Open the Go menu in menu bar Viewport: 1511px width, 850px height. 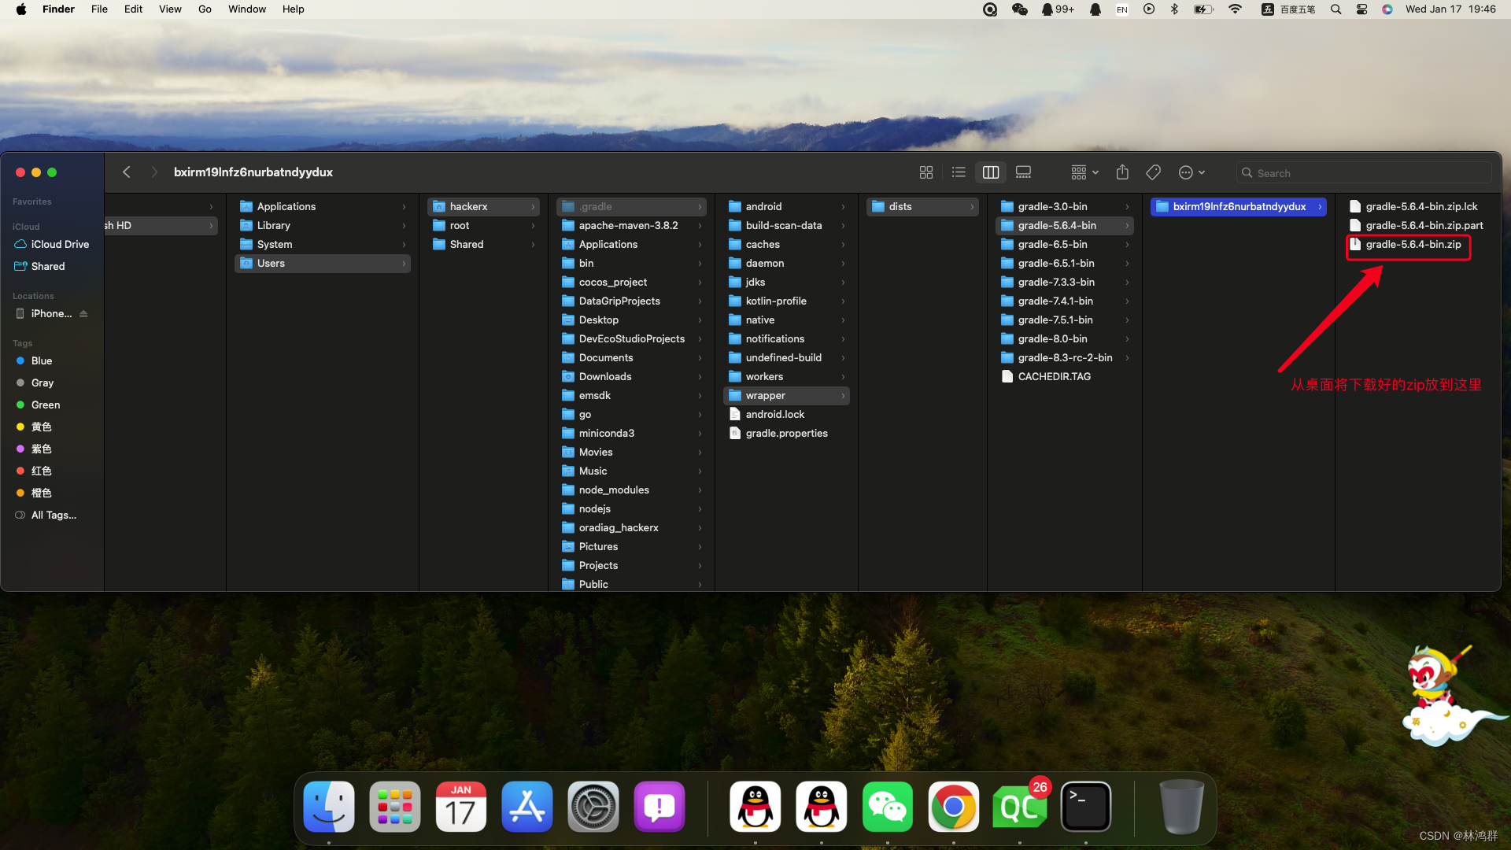pos(205,9)
